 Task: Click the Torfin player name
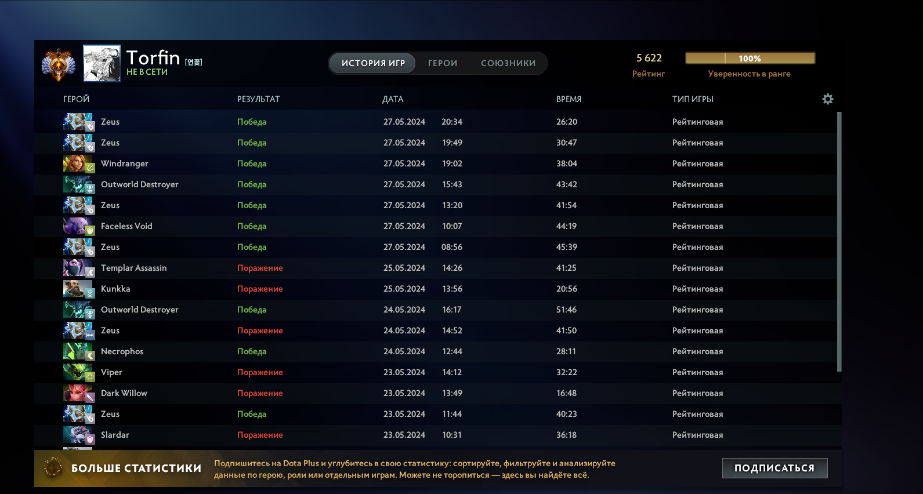[153, 57]
